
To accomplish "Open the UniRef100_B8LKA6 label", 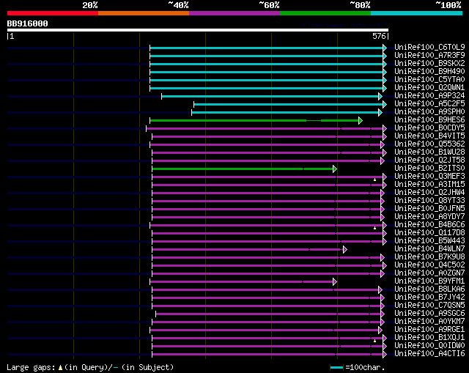I will click(429, 289).
